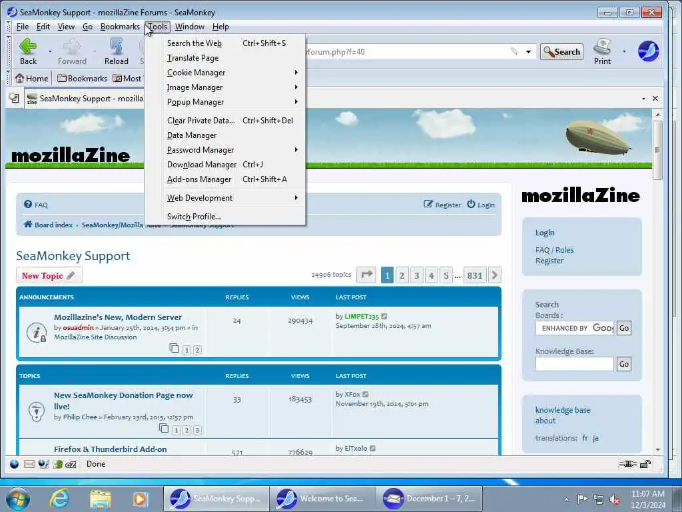Click the security padlock status icon
The width and height of the screenshot is (682, 512).
click(x=645, y=464)
